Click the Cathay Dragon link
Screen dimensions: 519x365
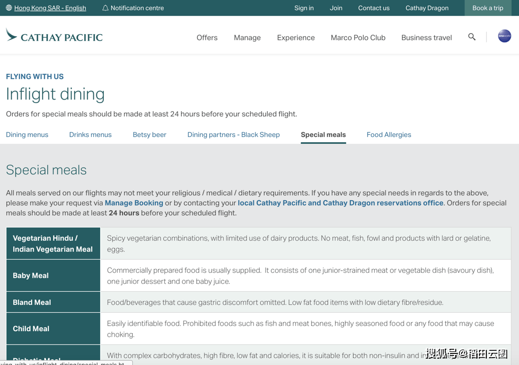coord(427,8)
